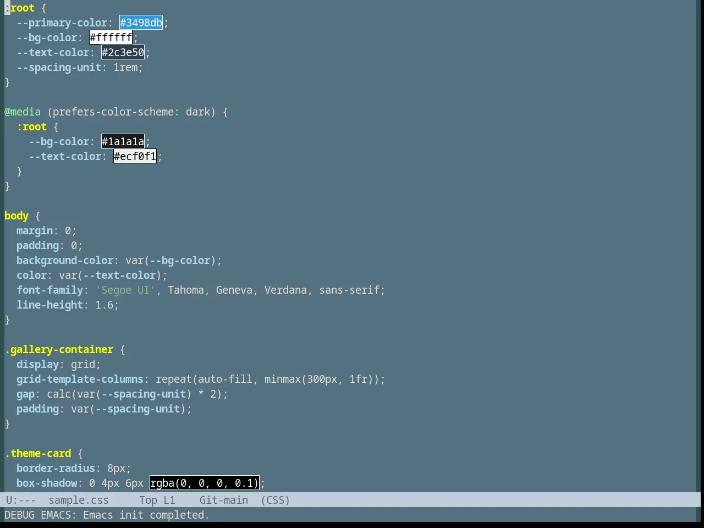This screenshot has width=704, height=528.
Task: Click the rgba(0, 0, 0, 0.1) value
Action: pos(204,483)
